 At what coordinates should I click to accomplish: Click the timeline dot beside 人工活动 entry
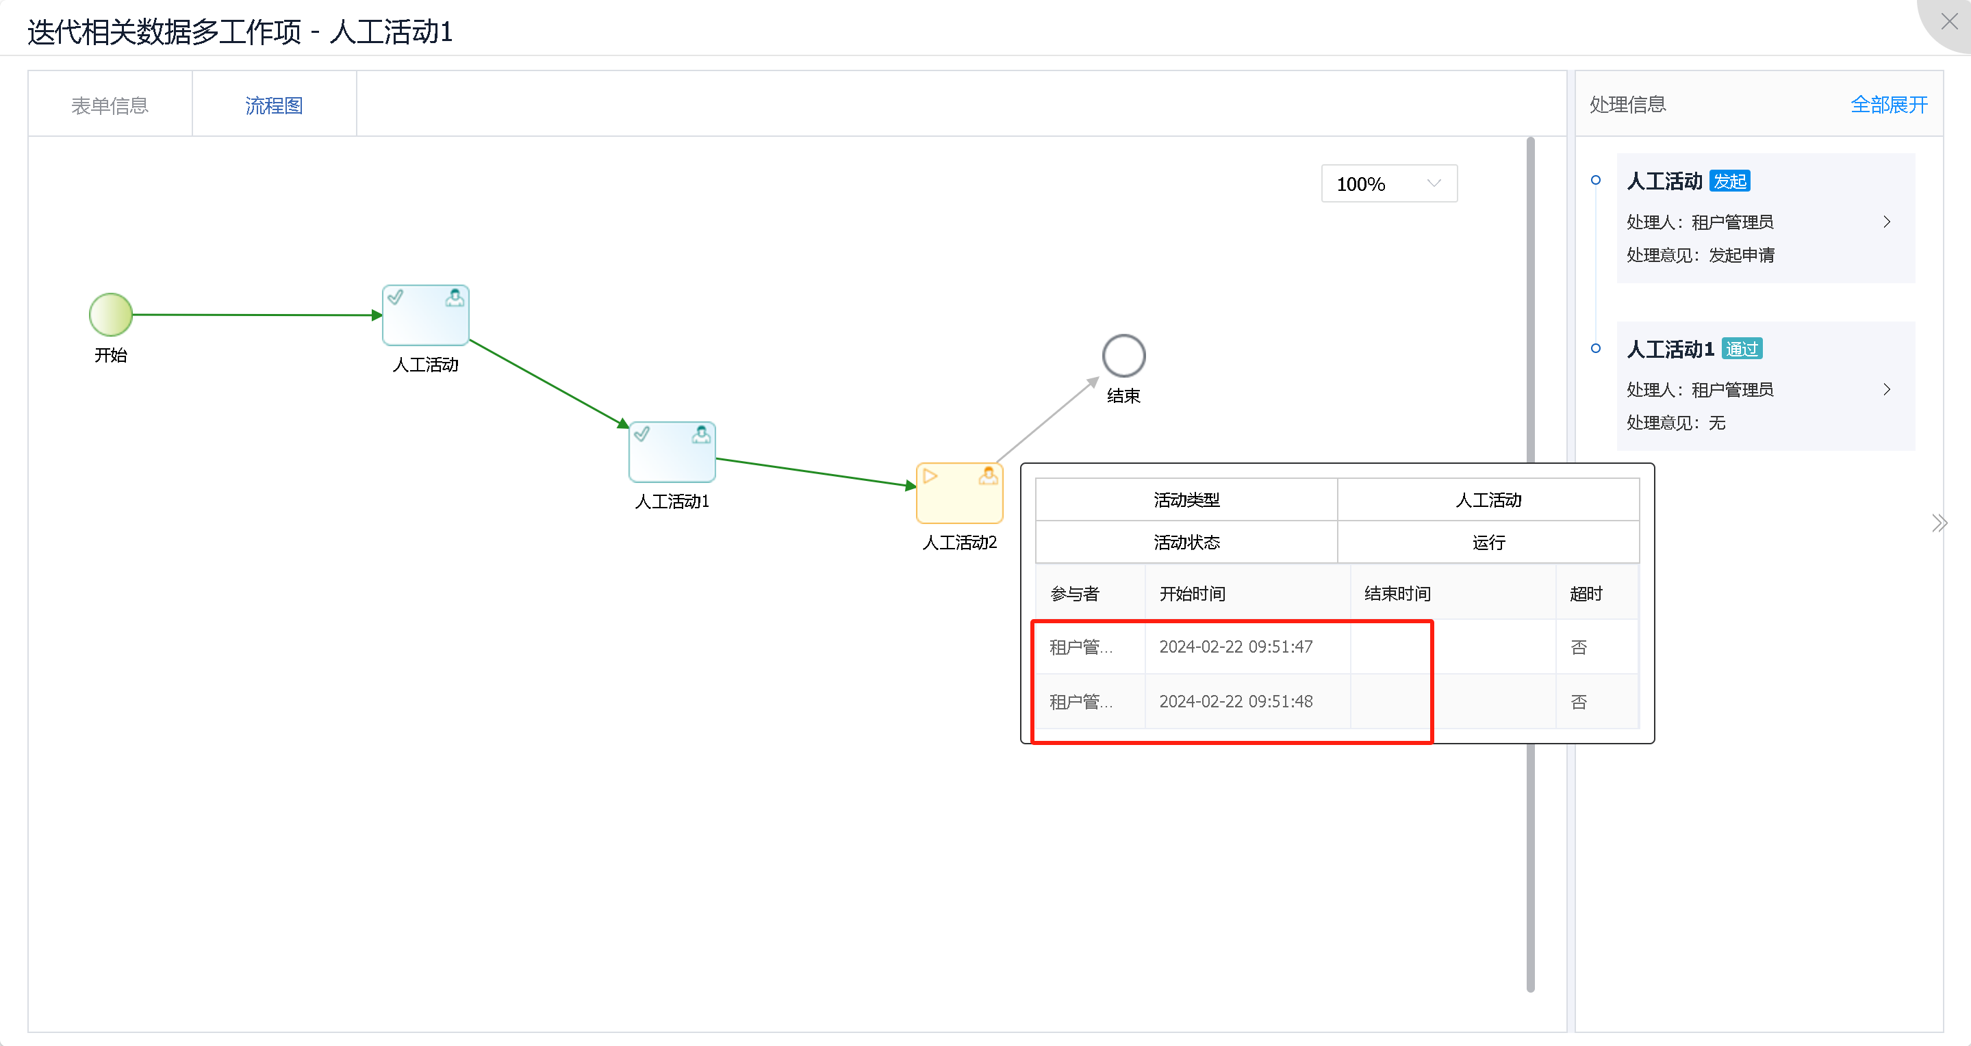pos(1596,180)
